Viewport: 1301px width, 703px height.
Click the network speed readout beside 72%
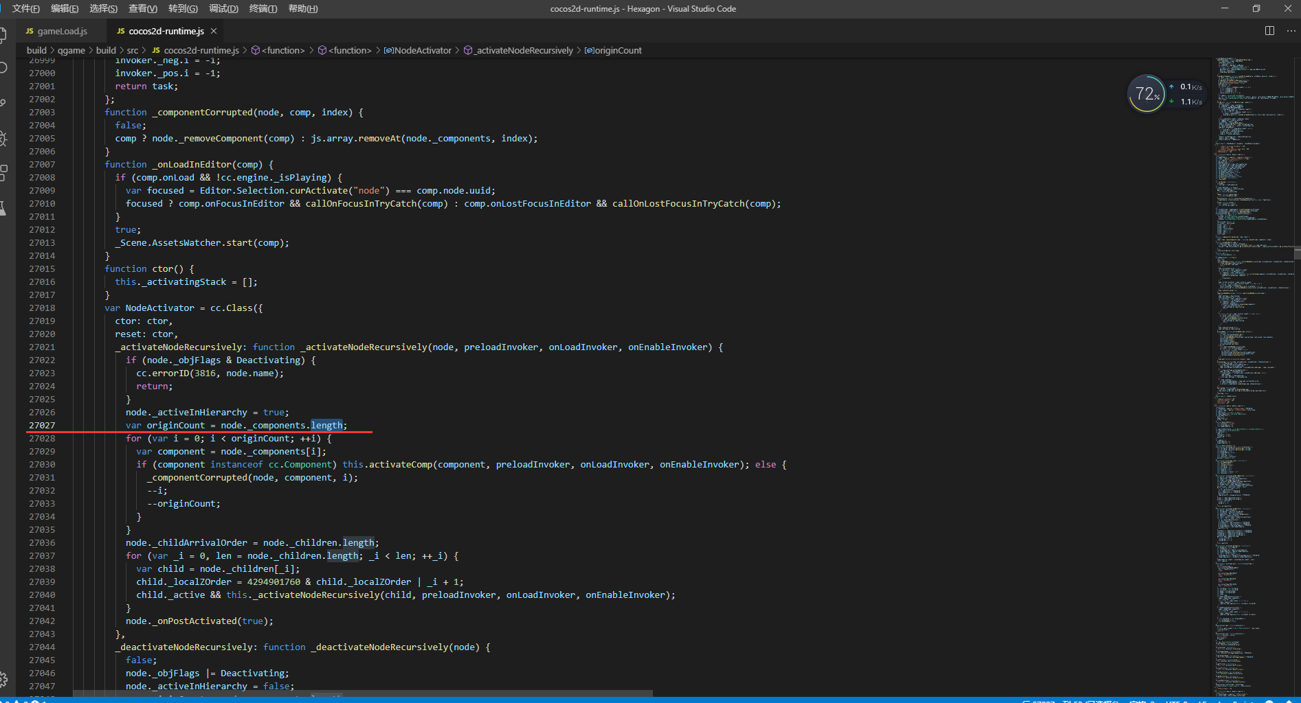pos(1187,94)
